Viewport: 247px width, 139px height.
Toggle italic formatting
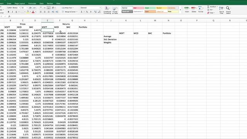point(12,12)
